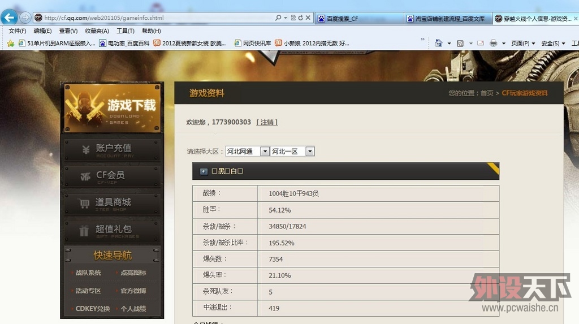
Task: Click the CF玩家游戏资料 breadcrumb link
Action: tap(525, 93)
